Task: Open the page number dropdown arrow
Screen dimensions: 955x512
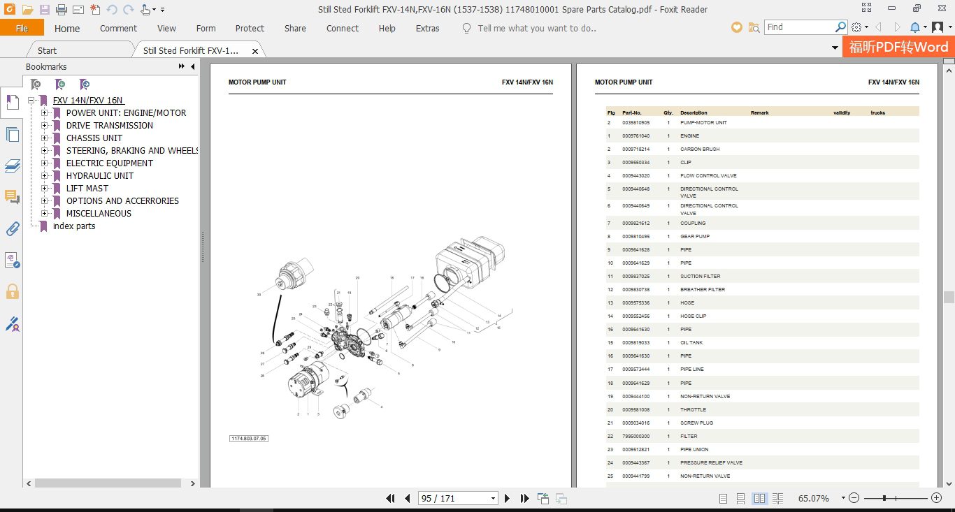Action: [x=493, y=499]
